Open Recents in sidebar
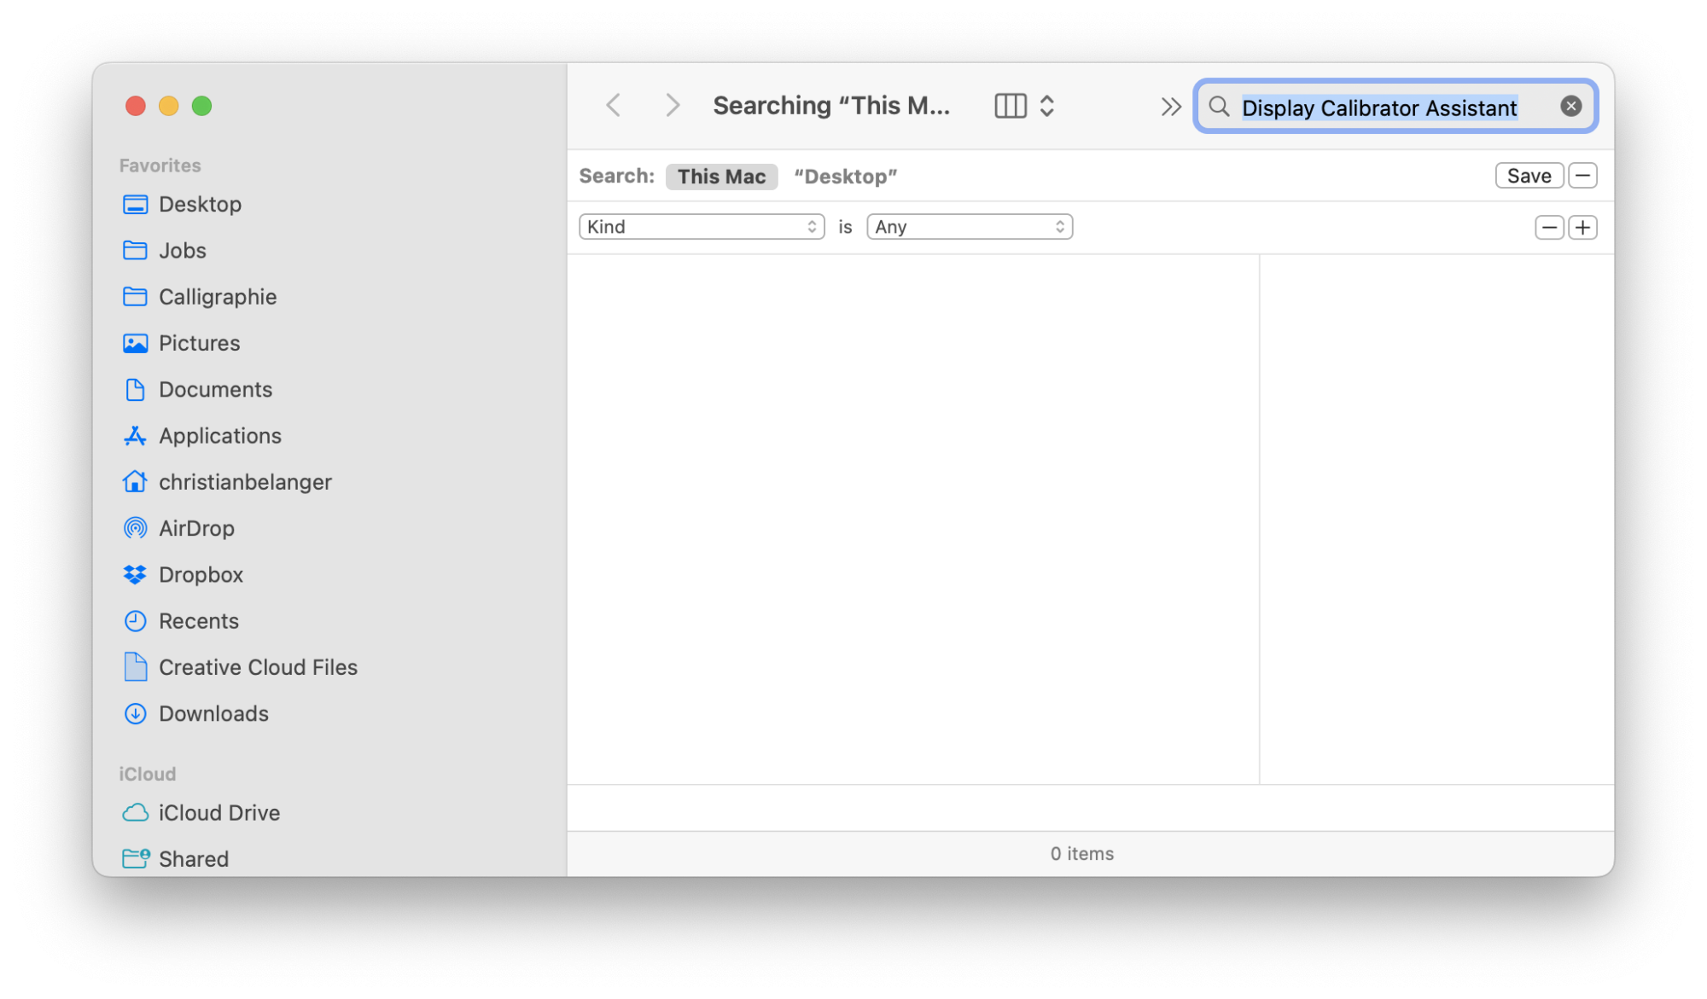This screenshot has height=999, width=1707. [x=198, y=620]
